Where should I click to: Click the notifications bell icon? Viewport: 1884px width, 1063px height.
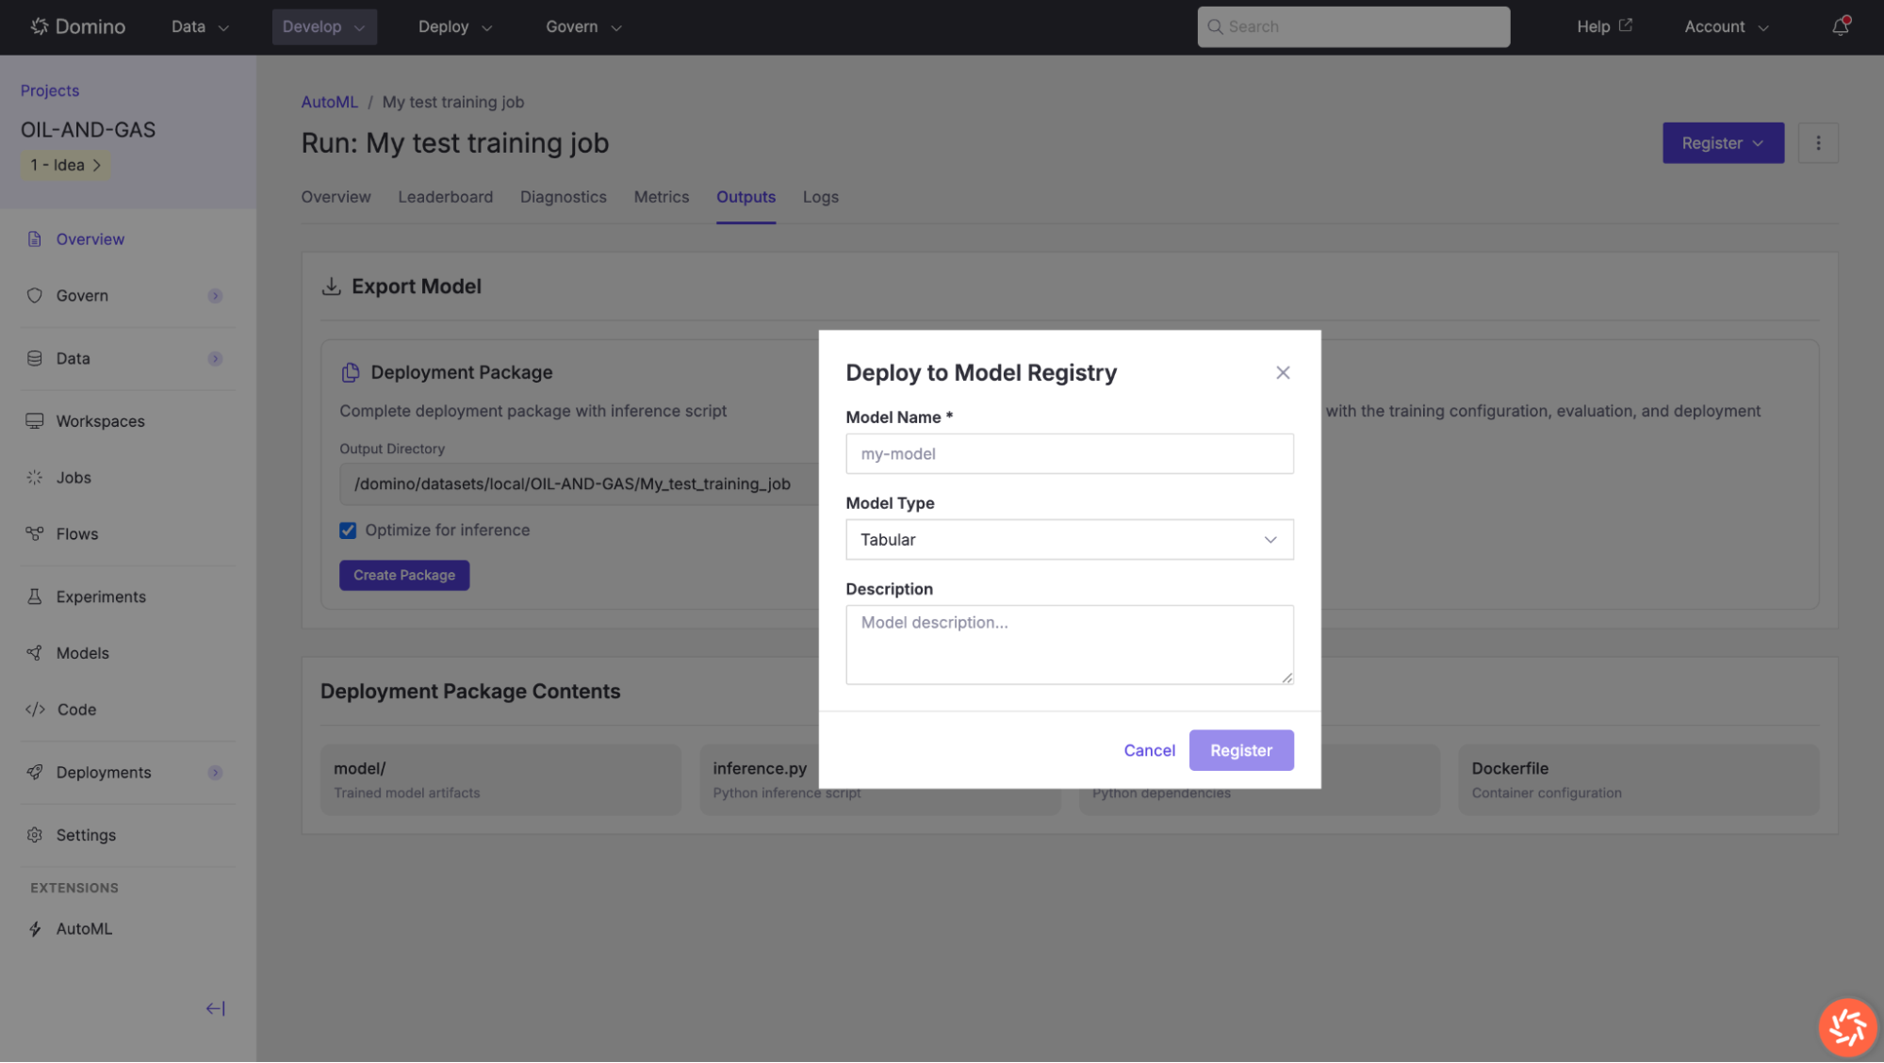coord(1840,26)
